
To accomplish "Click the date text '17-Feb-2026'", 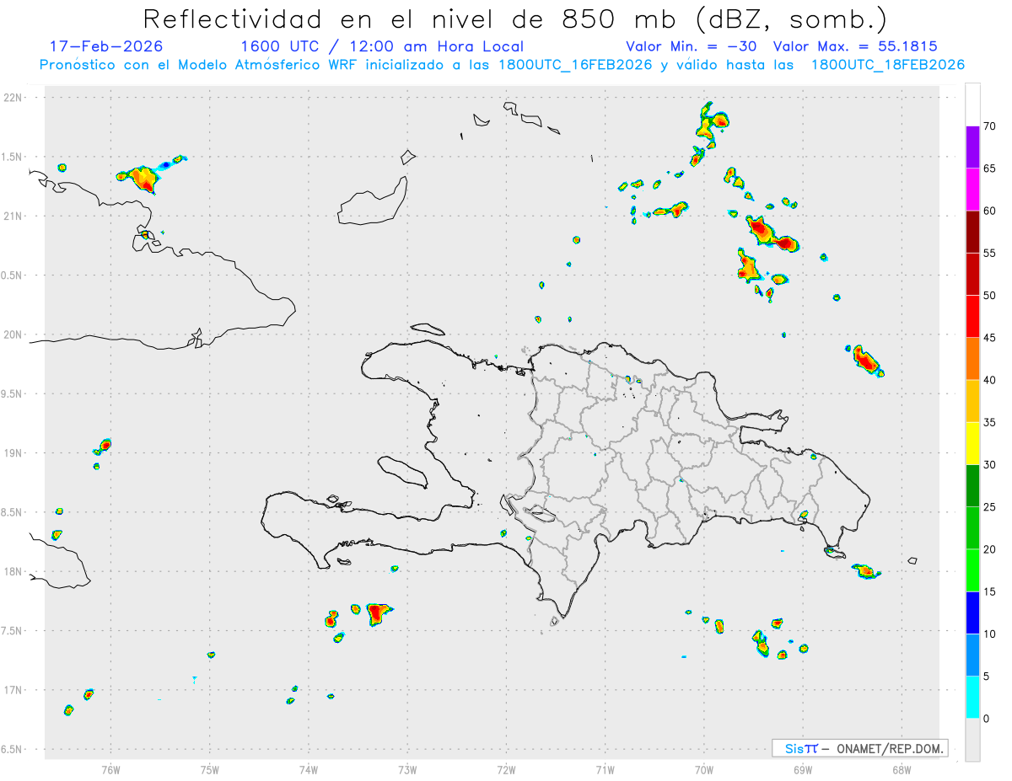I will click(106, 46).
